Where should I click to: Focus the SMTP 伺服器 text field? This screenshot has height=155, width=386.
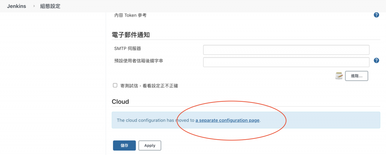point(286,50)
